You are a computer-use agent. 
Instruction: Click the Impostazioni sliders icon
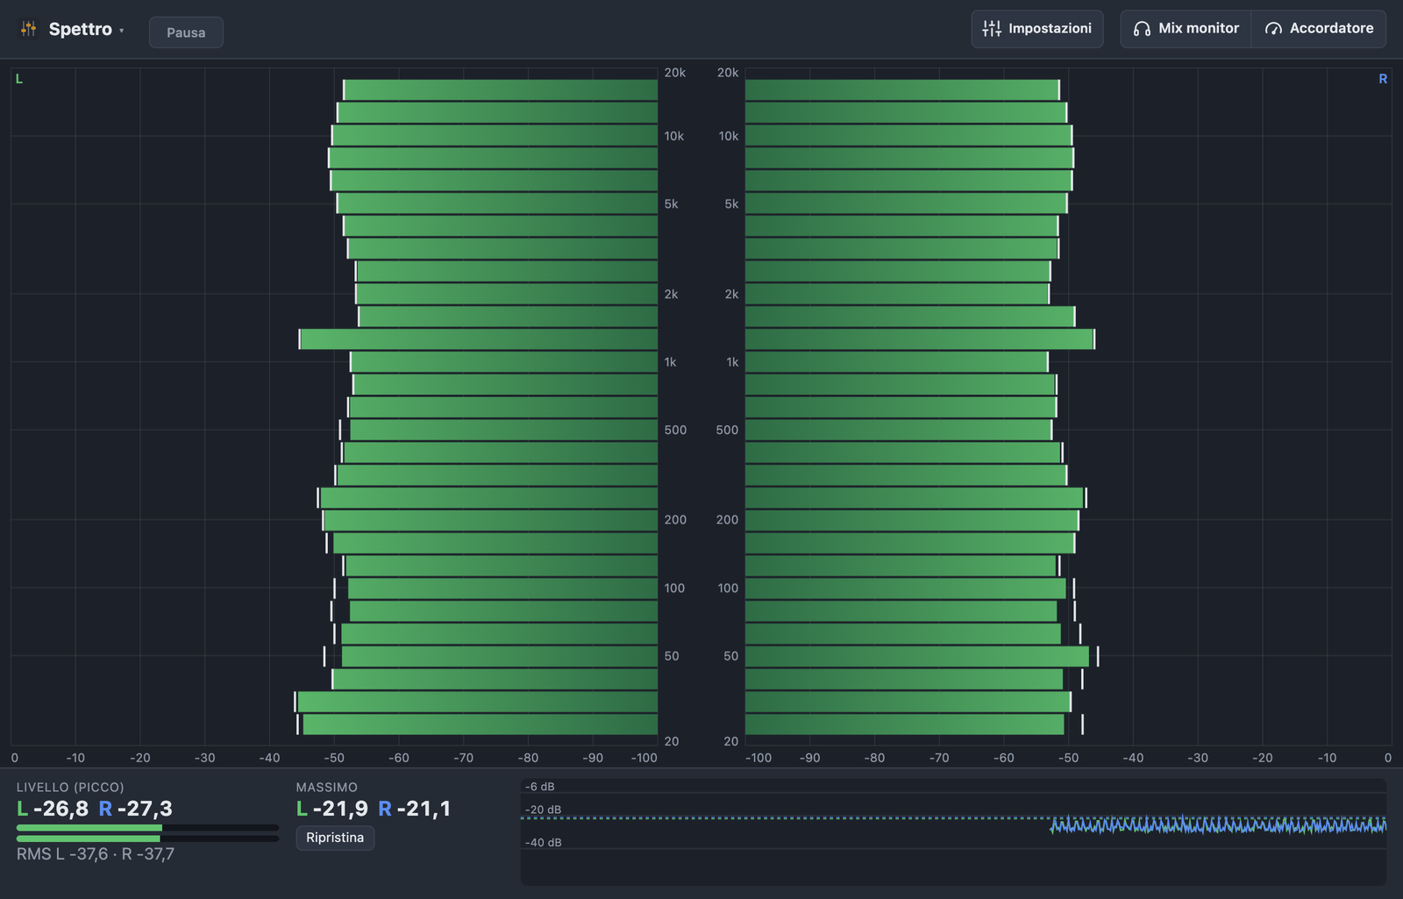pos(992,29)
